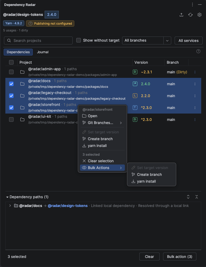This screenshot has height=267, width=206.
Task: Open the Bulk Actions submenu
Action: 102,168
